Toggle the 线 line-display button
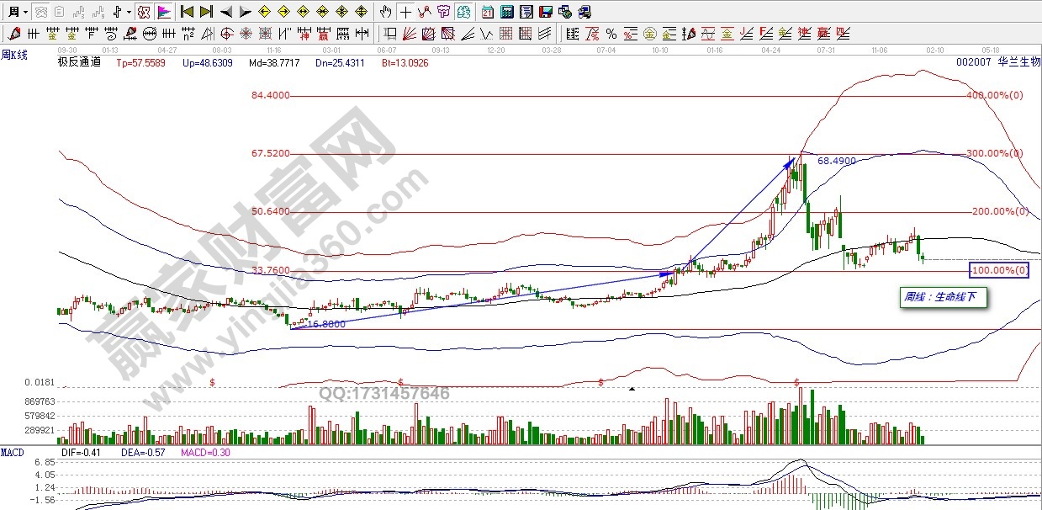The height and width of the screenshot is (510, 1042). [x=425, y=12]
